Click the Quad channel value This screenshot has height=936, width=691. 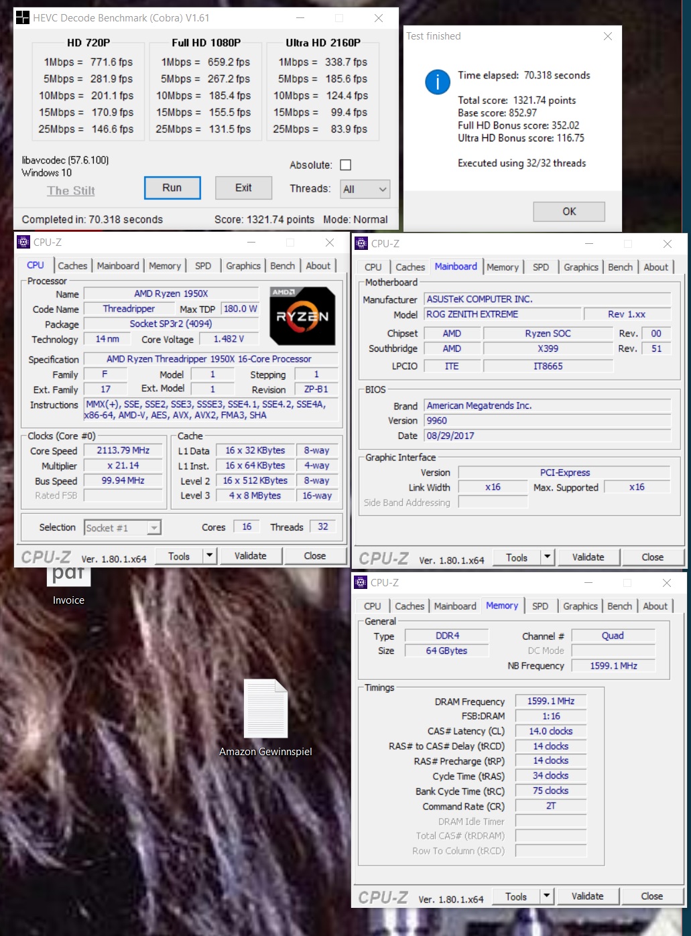coord(613,636)
